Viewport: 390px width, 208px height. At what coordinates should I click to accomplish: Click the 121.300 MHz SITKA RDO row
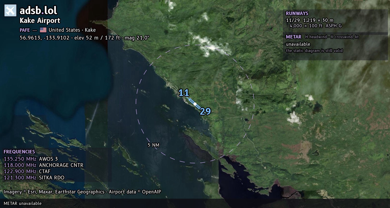coord(34,178)
